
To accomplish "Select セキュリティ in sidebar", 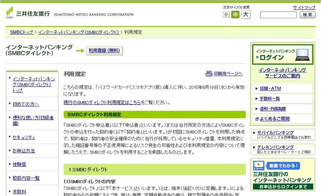I will pyautogui.click(x=24, y=137).
